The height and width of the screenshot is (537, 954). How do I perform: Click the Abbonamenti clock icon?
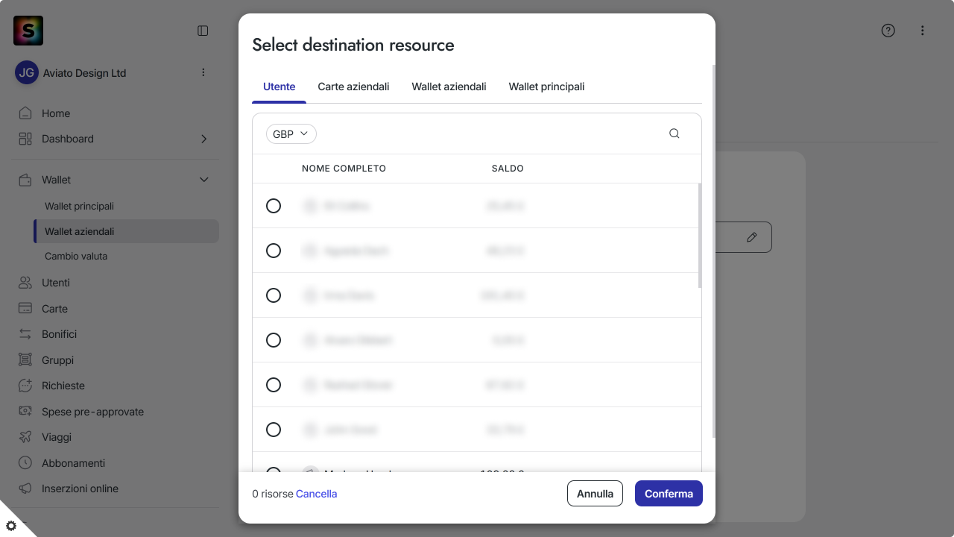(x=25, y=462)
